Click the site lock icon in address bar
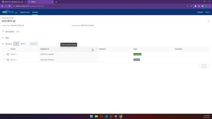 click(x=14, y=6)
